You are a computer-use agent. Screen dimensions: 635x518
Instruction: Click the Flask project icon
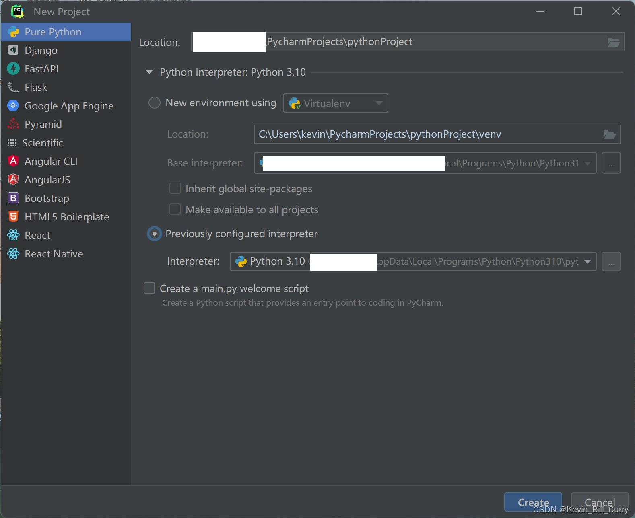click(x=13, y=87)
